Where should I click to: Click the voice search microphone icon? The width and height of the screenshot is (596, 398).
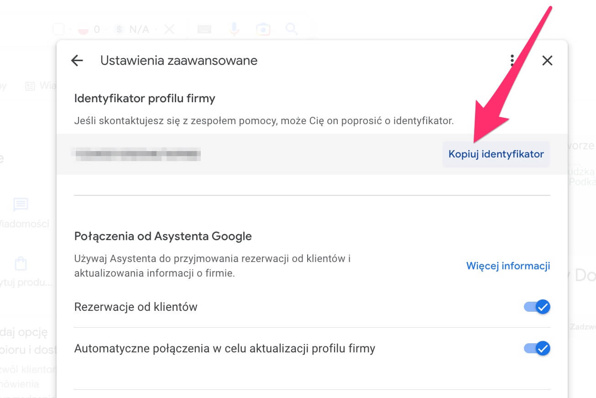click(234, 30)
